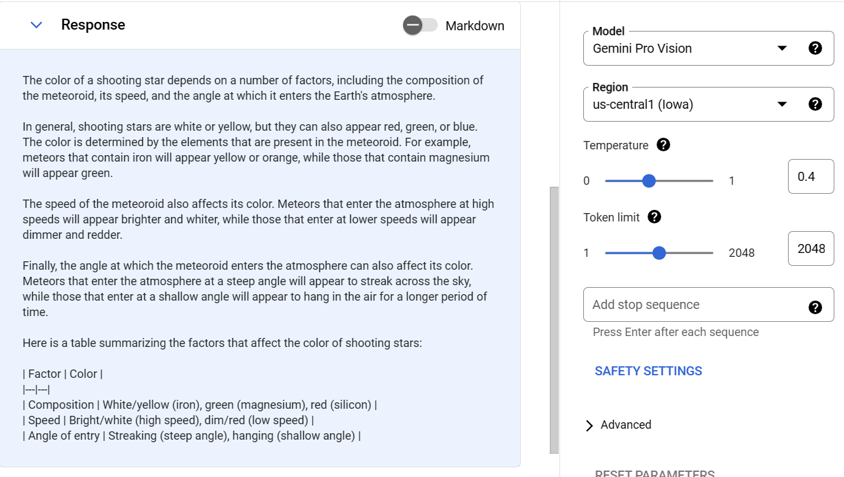This screenshot has height=477, width=844.
Task: Click the stop sequence help icon
Action: (815, 307)
